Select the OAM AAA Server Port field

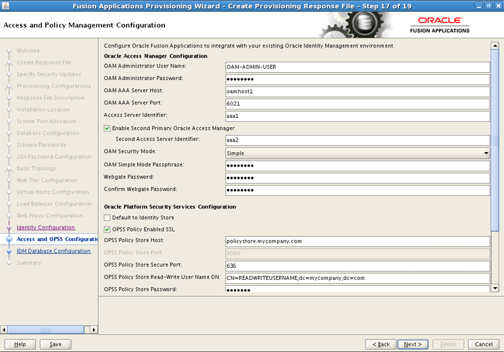357,104
